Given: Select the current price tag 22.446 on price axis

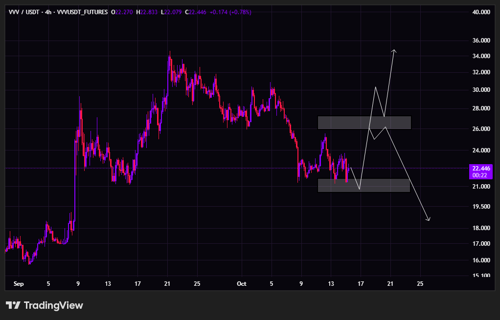Looking at the screenshot, I should pyautogui.click(x=481, y=169).
